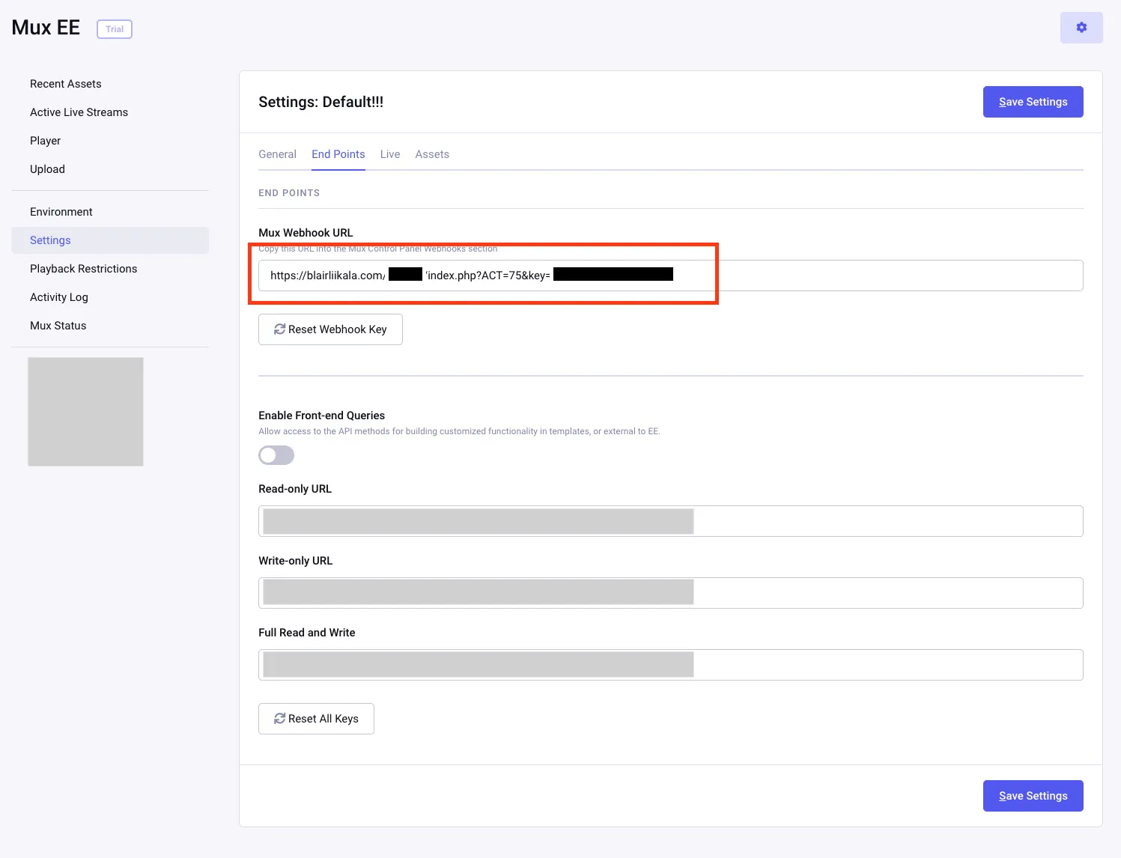Click the Settings: Default!!! heading
Viewport: 1121px width, 858px height.
tap(321, 102)
